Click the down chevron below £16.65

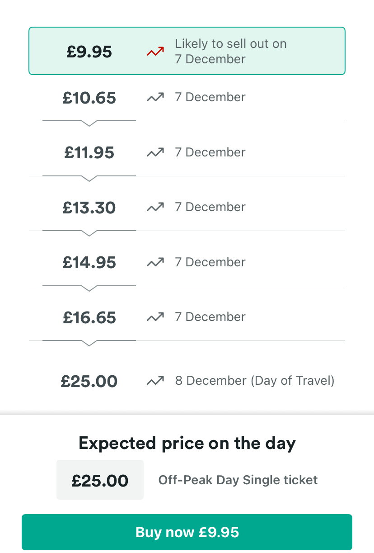pyautogui.click(x=89, y=343)
